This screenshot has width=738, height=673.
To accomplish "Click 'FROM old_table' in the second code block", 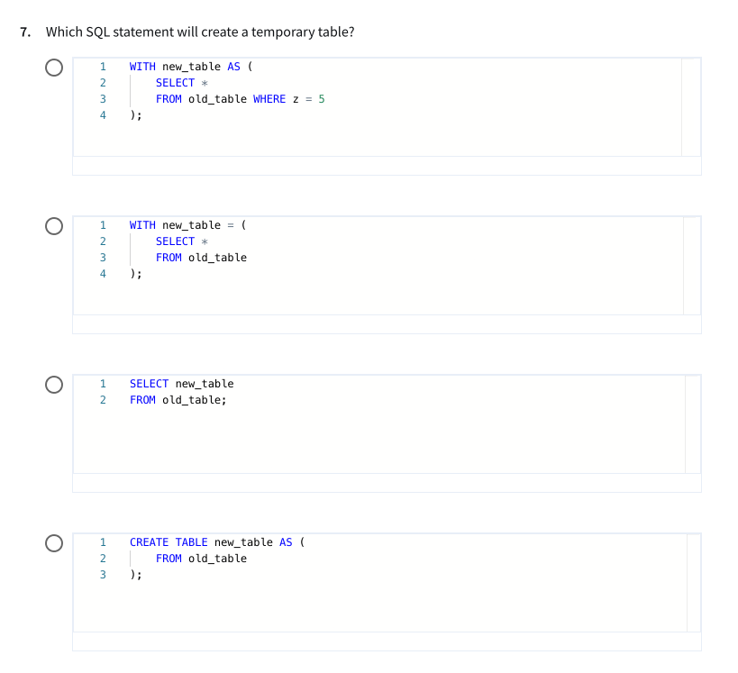I will [x=201, y=258].
